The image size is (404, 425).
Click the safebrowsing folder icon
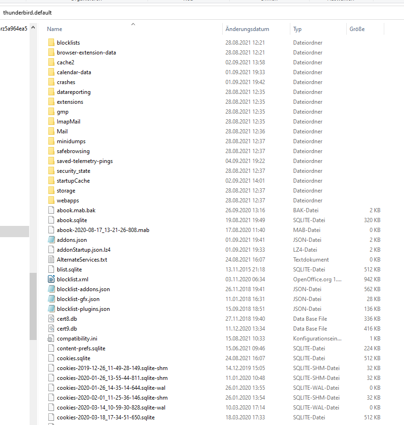[x=51, y=151]
